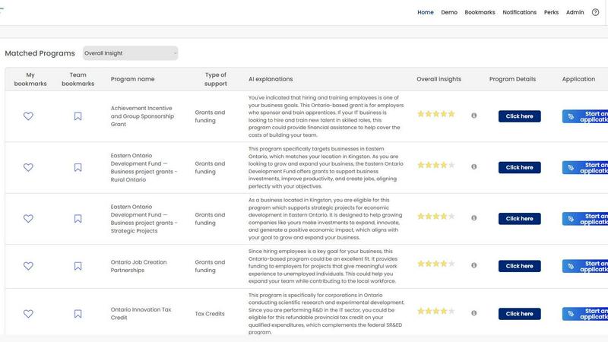608x342 pixels.
Task: Open the Overall Insight dropdown
Action: (130, 53)
